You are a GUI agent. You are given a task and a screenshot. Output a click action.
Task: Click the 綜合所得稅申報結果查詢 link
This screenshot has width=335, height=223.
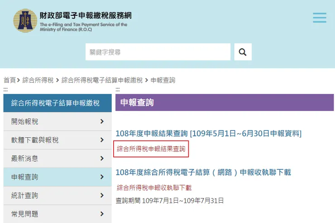pyautogui.click(x=151, y=149)
